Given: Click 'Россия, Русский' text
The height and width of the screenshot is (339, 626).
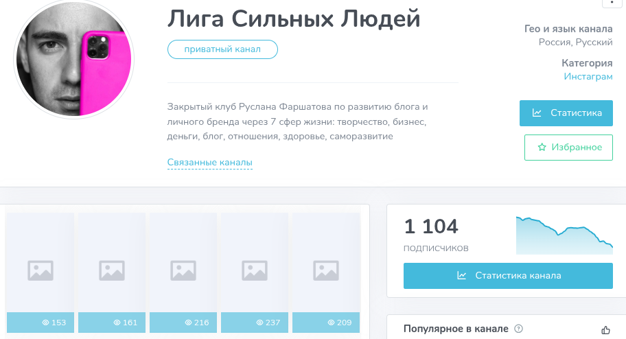Looking at the screenshot, I should pyautogui.click(x=575, y=43).
